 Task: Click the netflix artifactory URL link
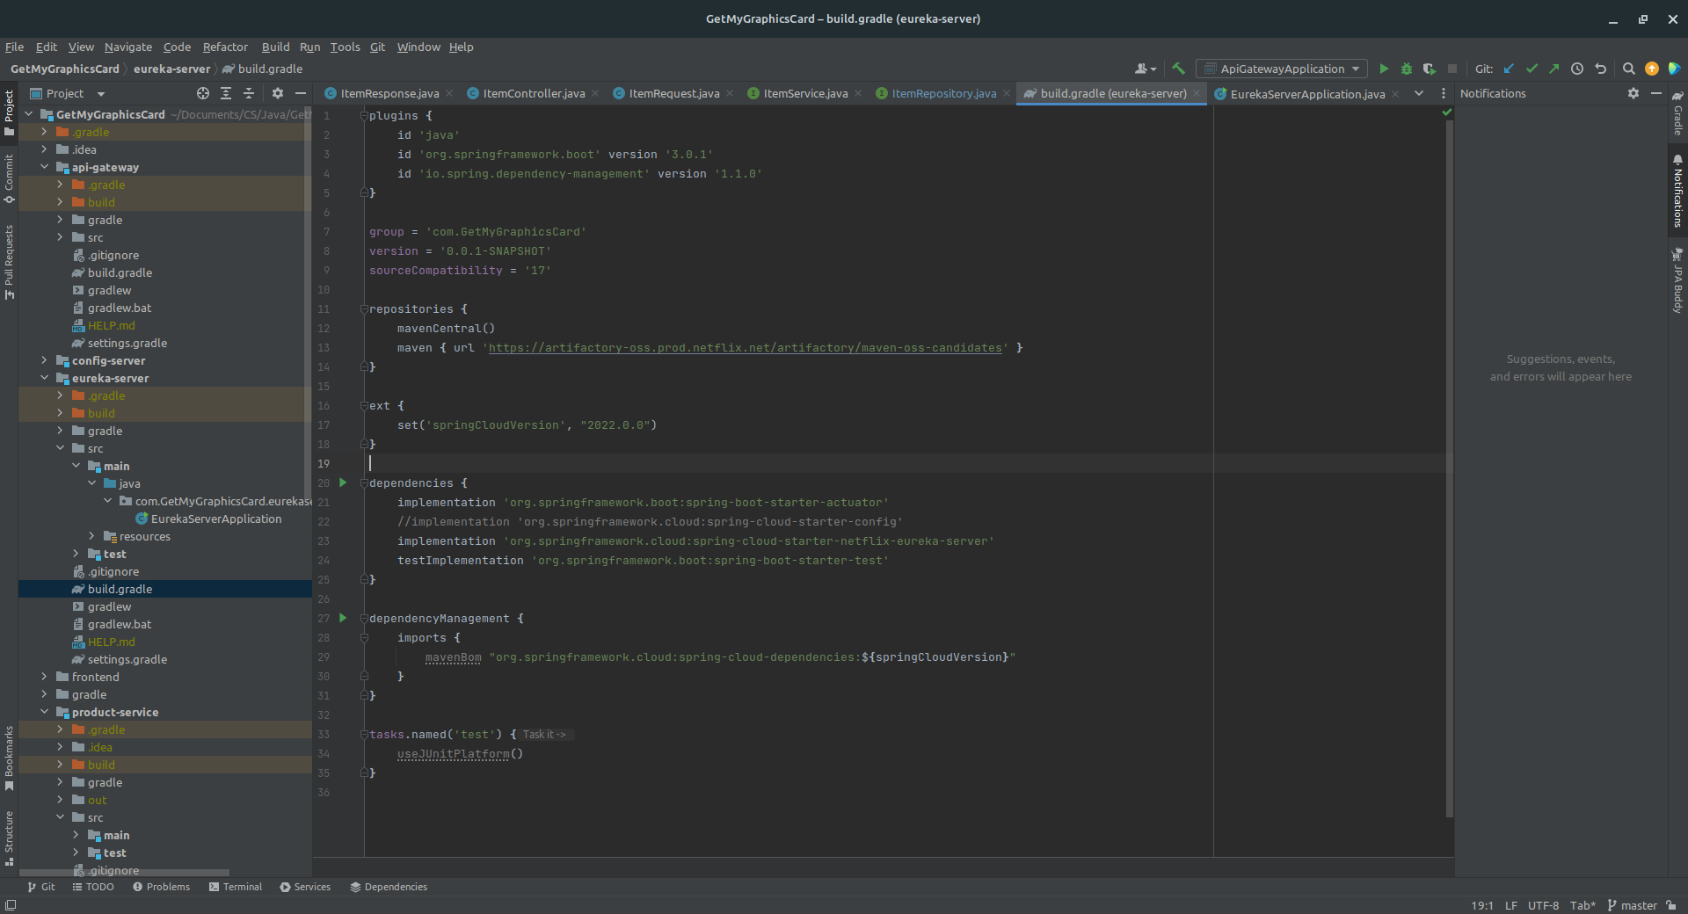click(745, 348)
